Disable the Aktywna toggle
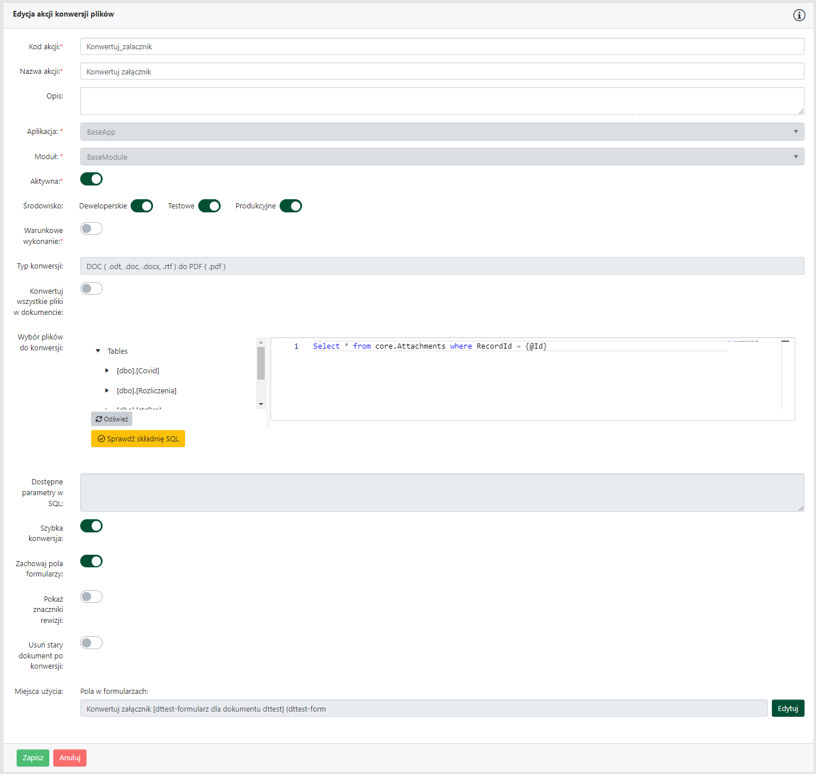Image resolution: width=816 pixels, height=774 pixels. pyautogui.click(x=91, y=179)
